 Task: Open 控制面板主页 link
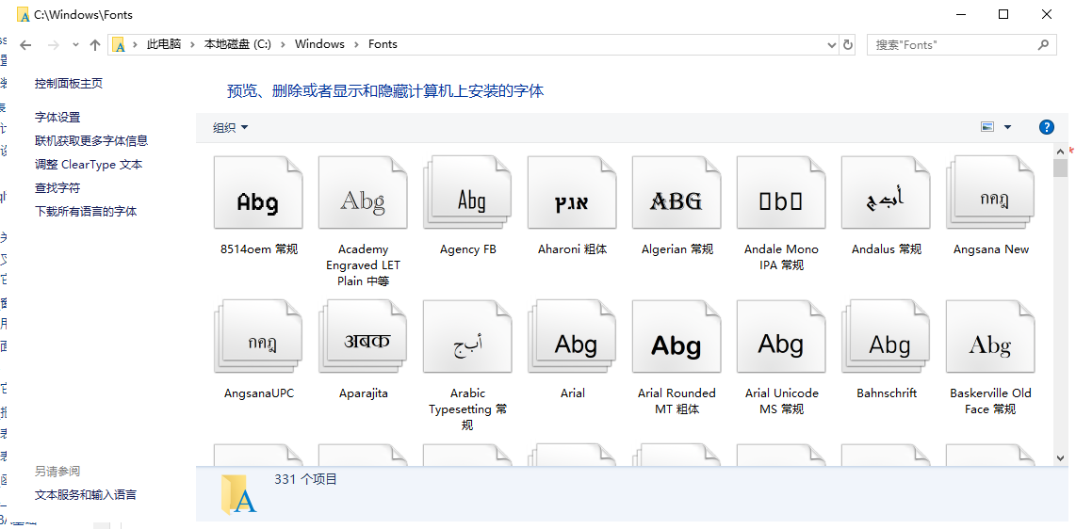coord(69,84)
